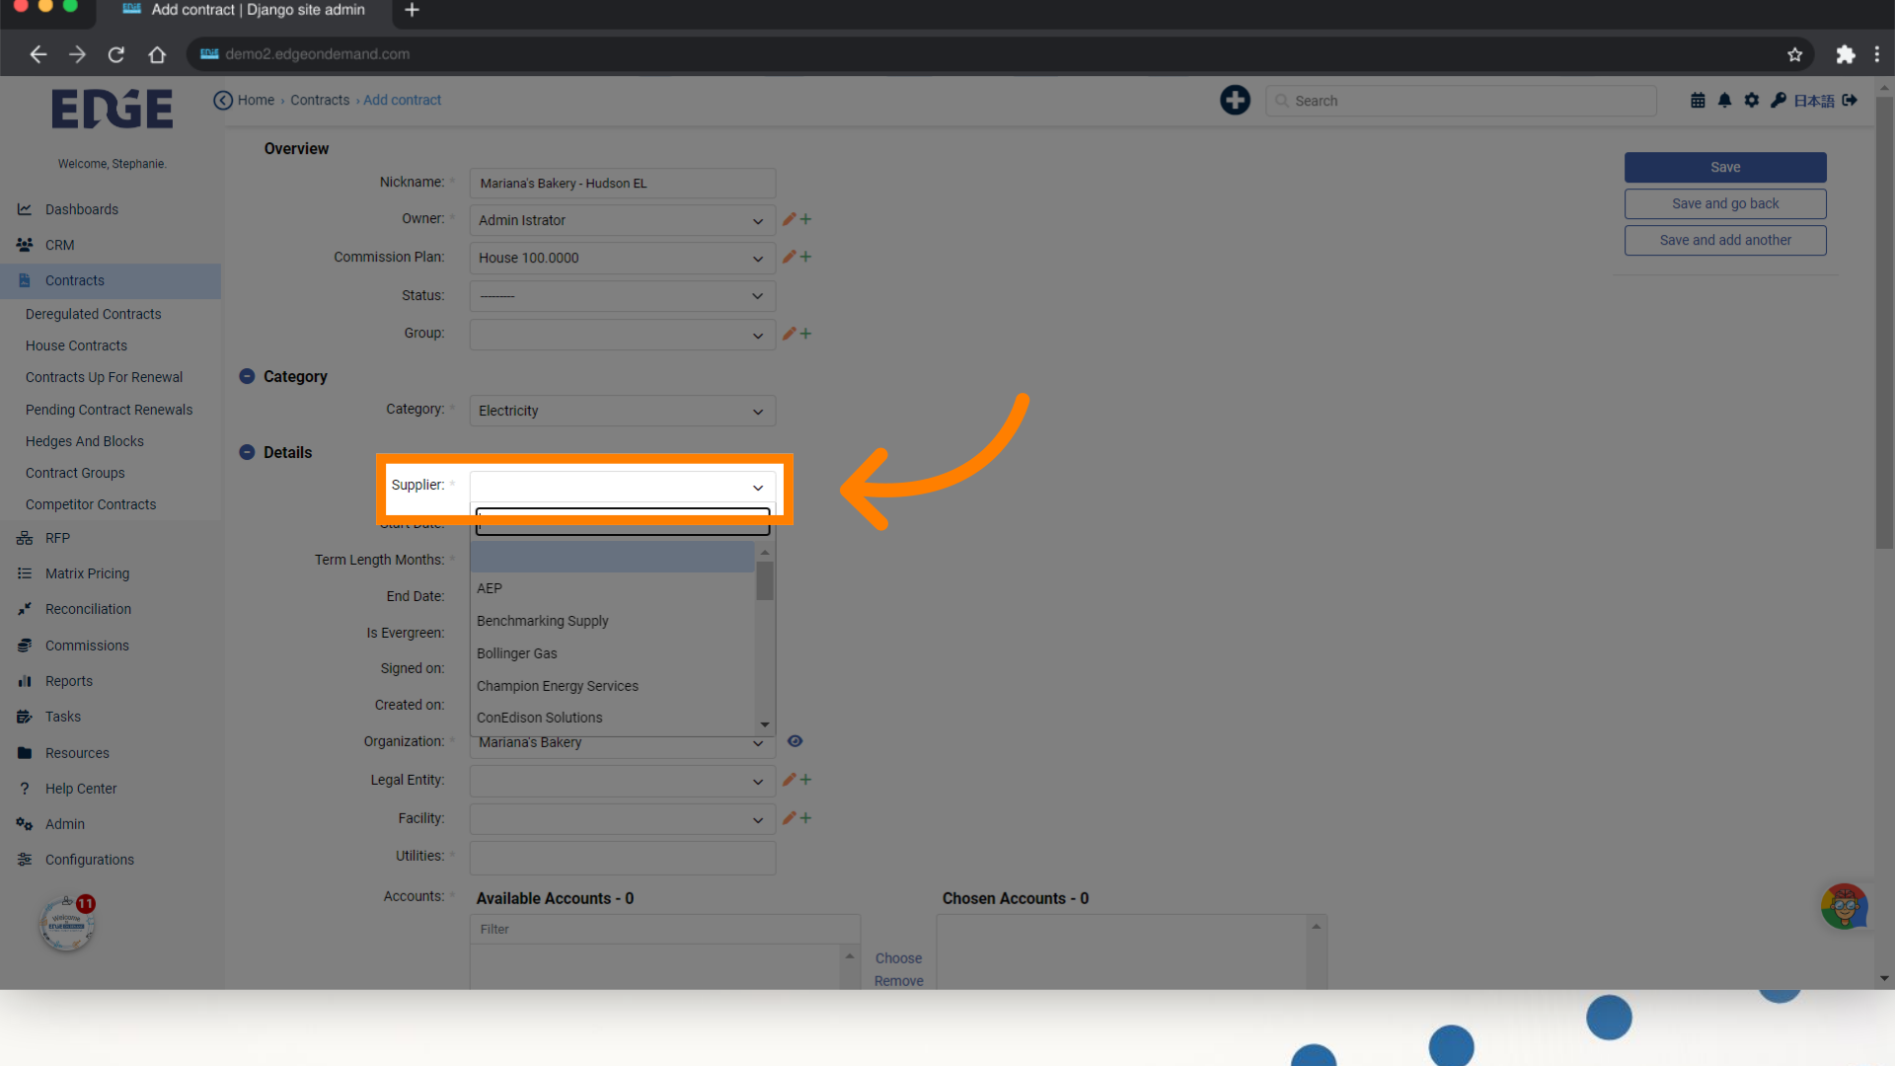Collapse the Category section
Image resolution: width=1895 pixels, height=1066 pixels.
click(x=247, y=376)
